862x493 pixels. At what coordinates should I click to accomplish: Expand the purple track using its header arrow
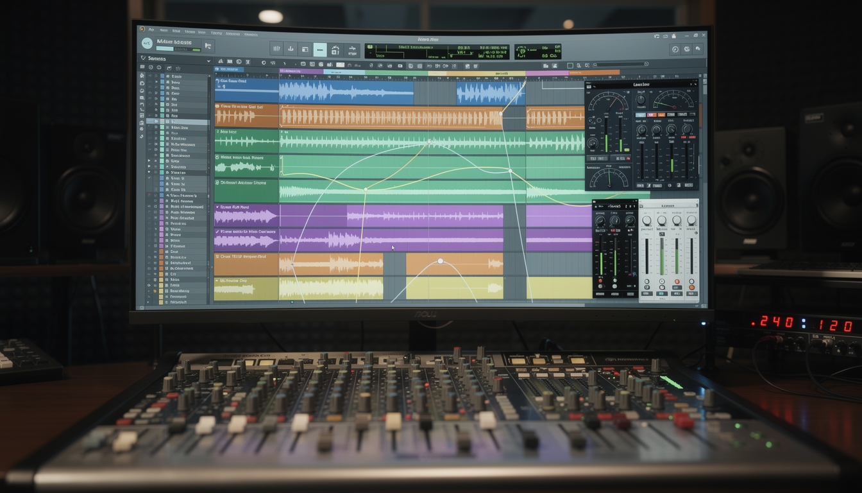(218, 207)
